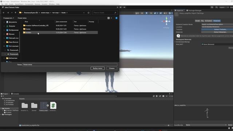
Task: Open the Rig import tab
Action: pos(202,21)
